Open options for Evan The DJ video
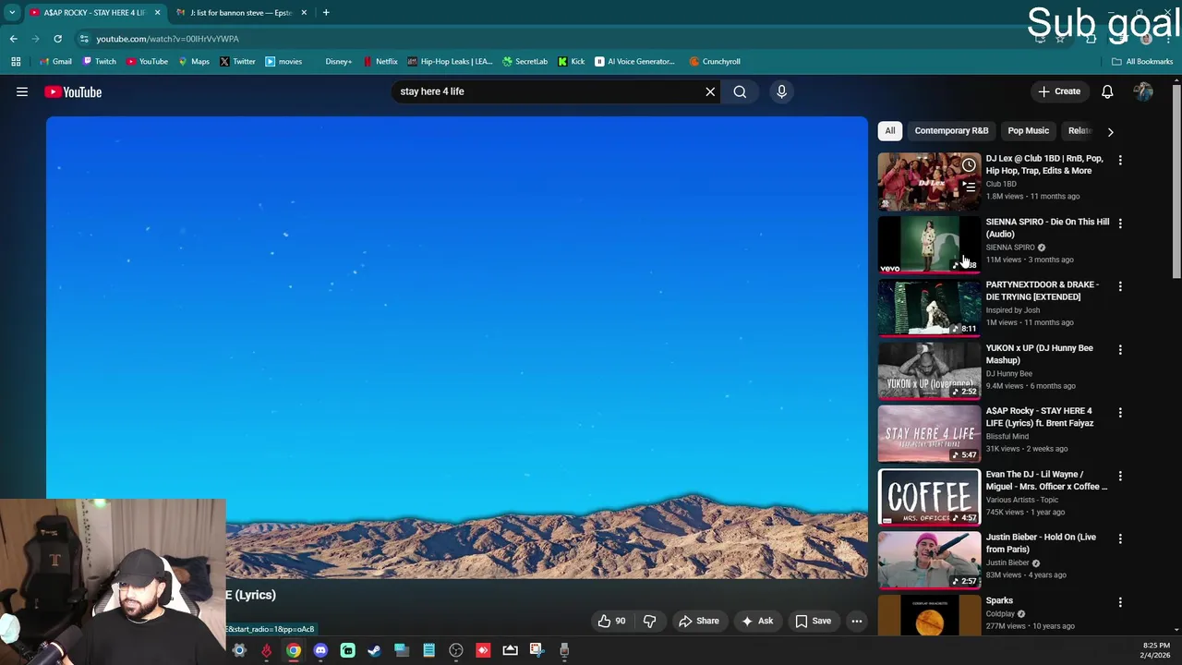Screen dimensions: 1182x665 point(1120,476)
